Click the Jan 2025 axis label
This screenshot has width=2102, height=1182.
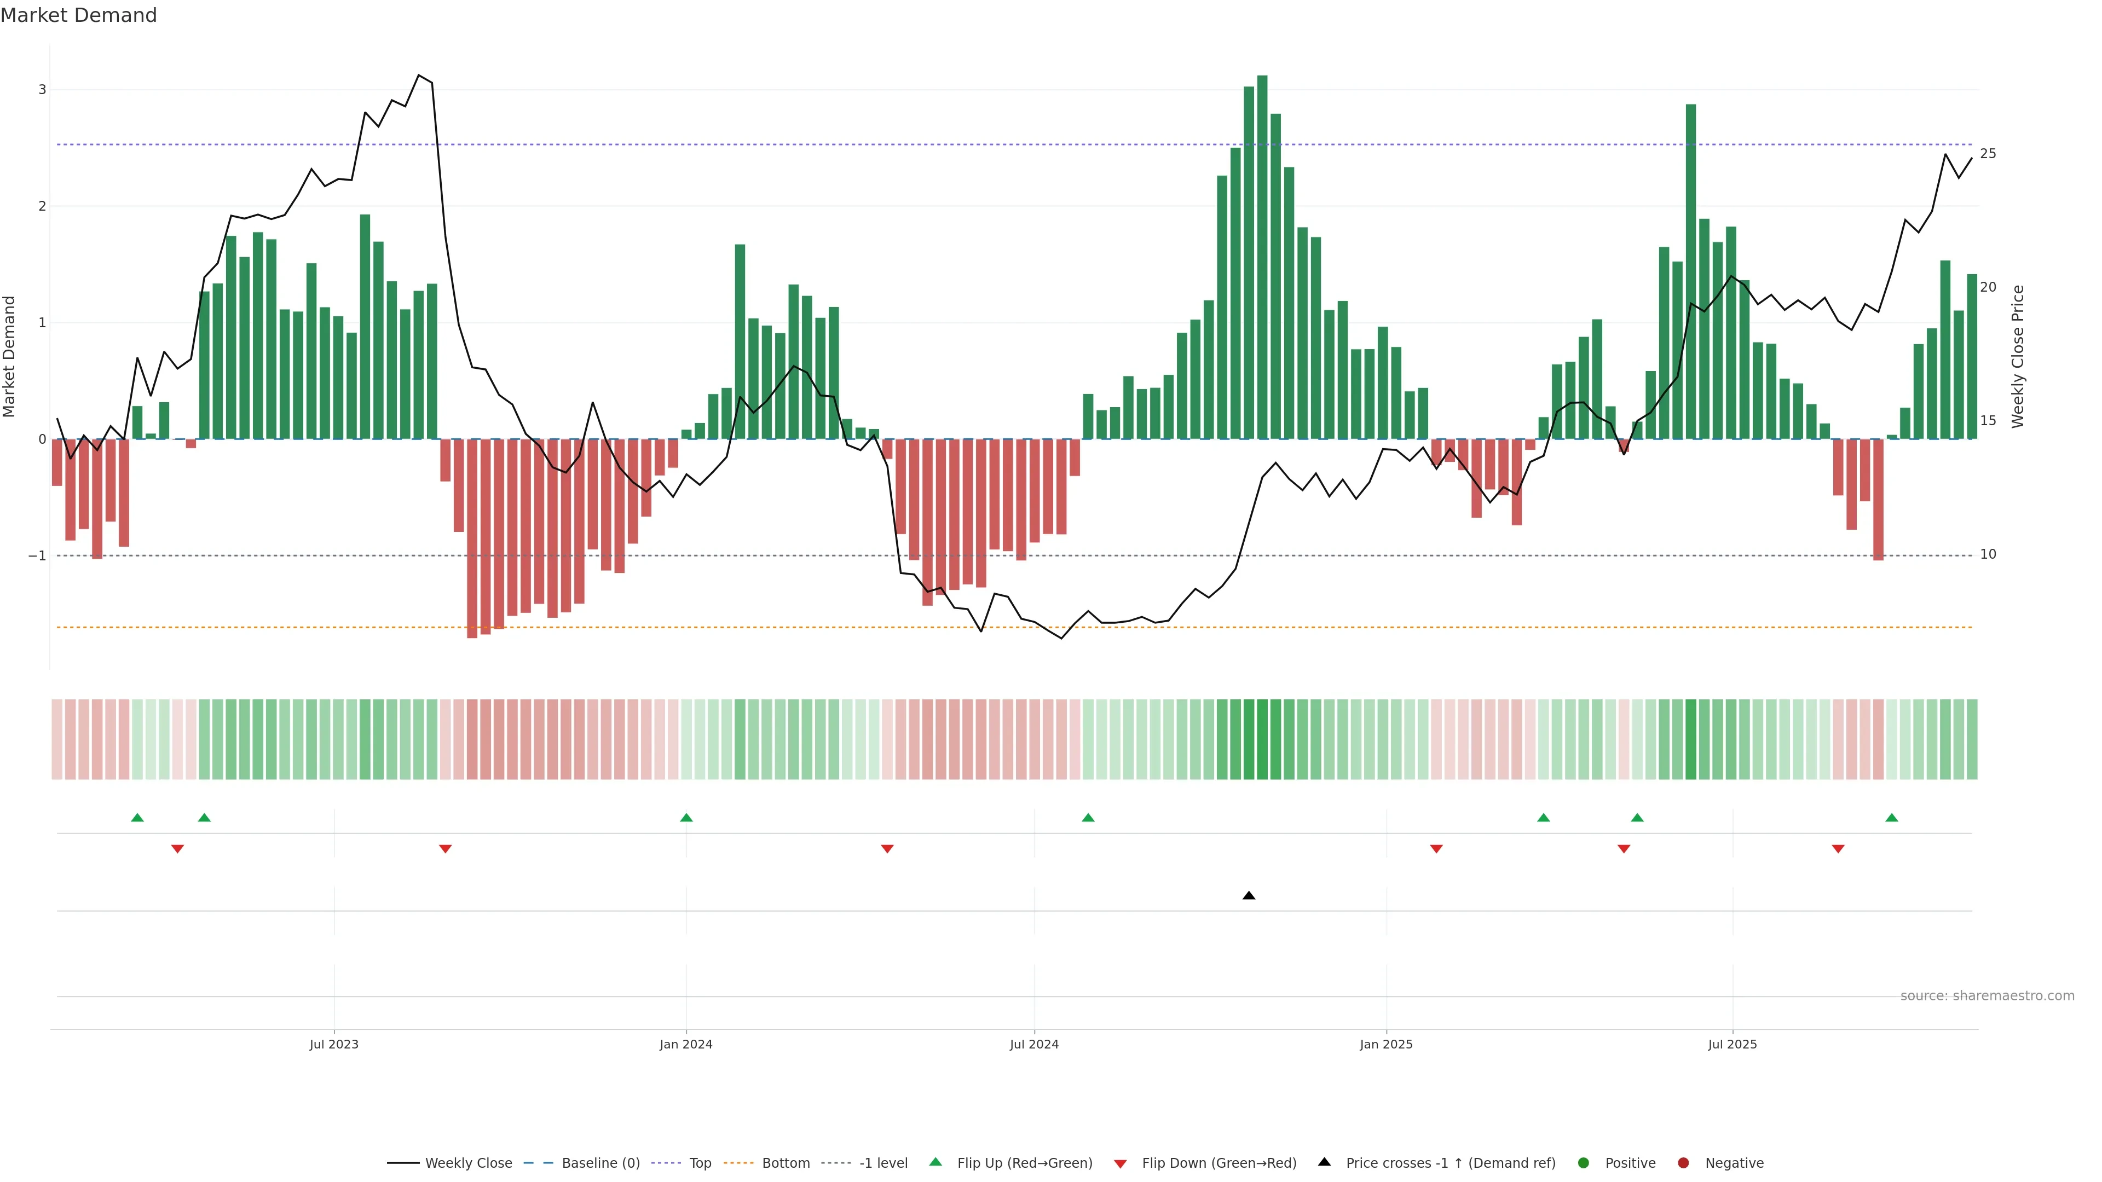pyautogui.click(x=1385, y=1044)
